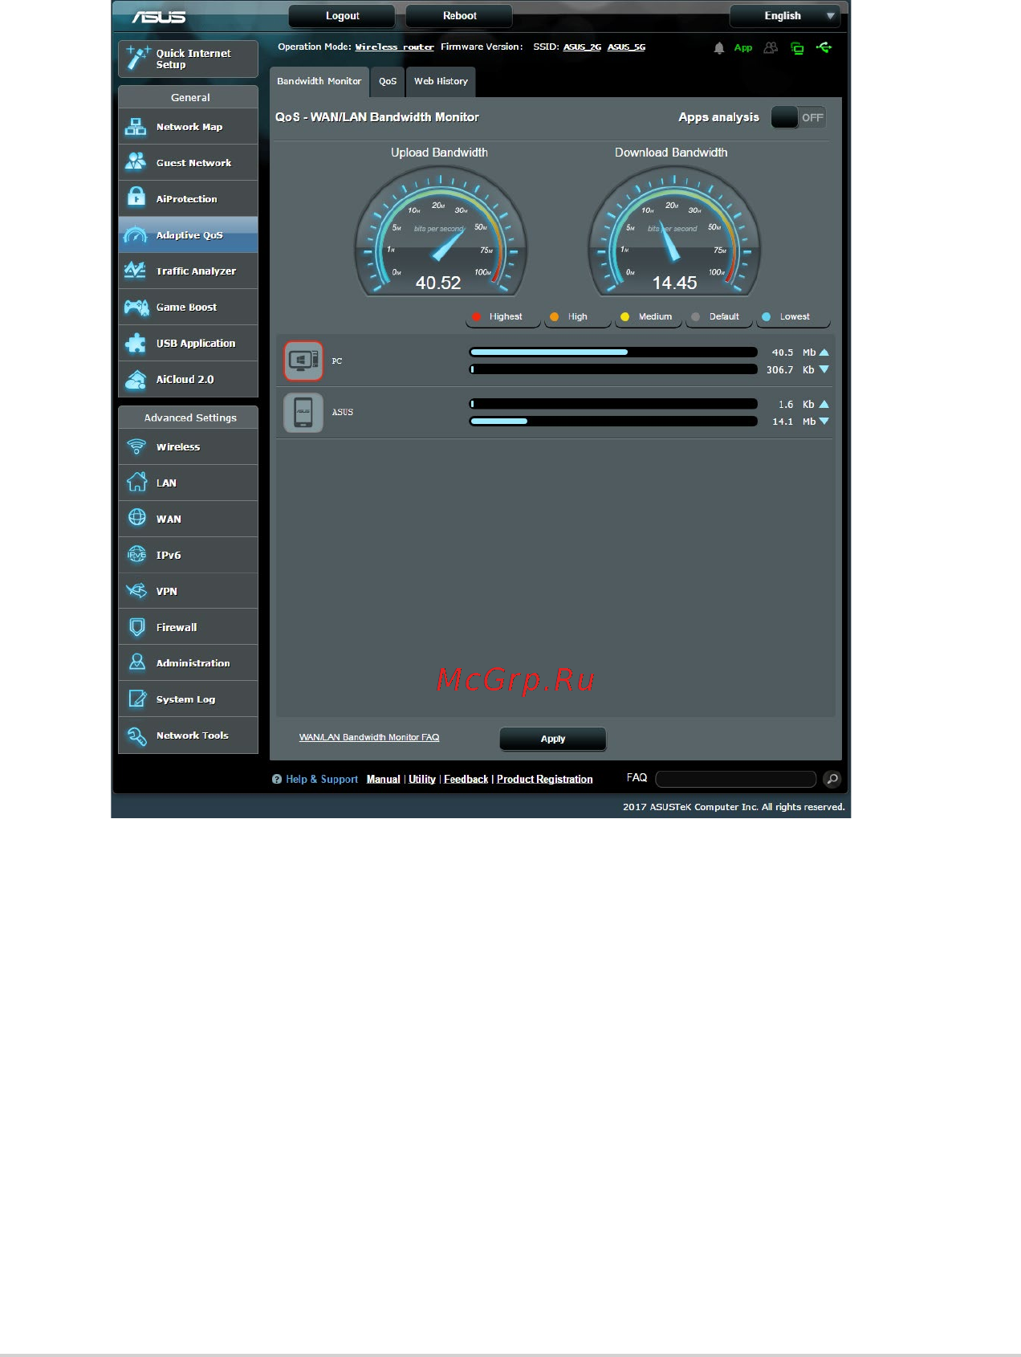
Task: Click the ASUS phone device icon
Action: coord(303,412)
